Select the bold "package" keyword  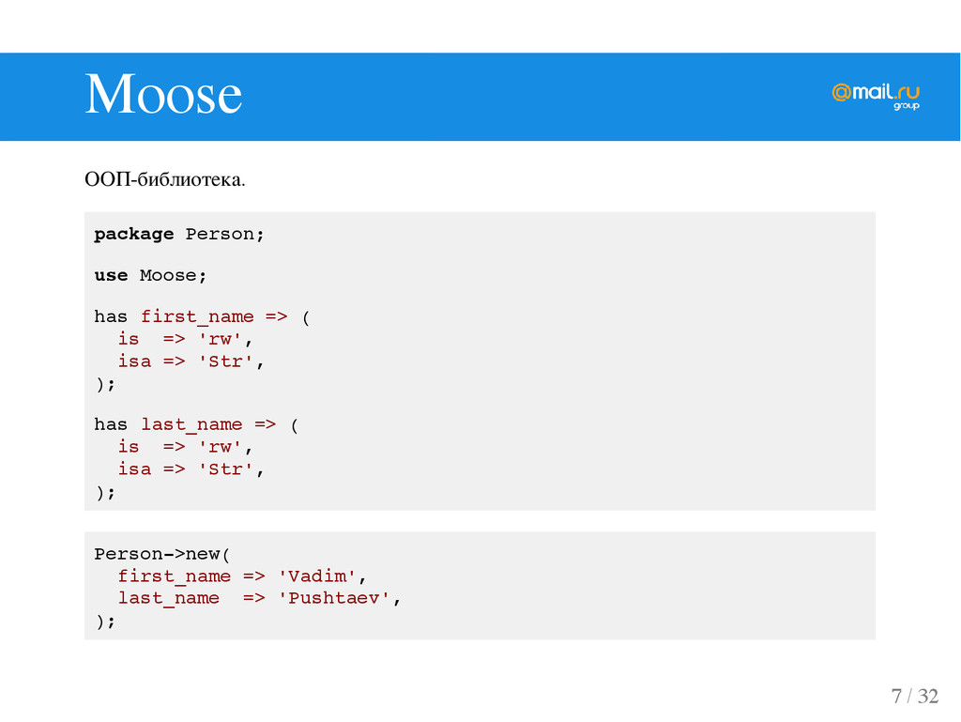click(x=133, y=235)
